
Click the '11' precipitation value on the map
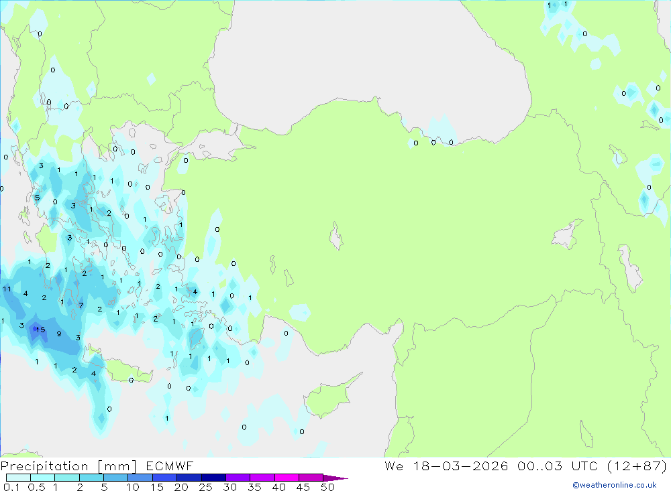pos(7,289)
